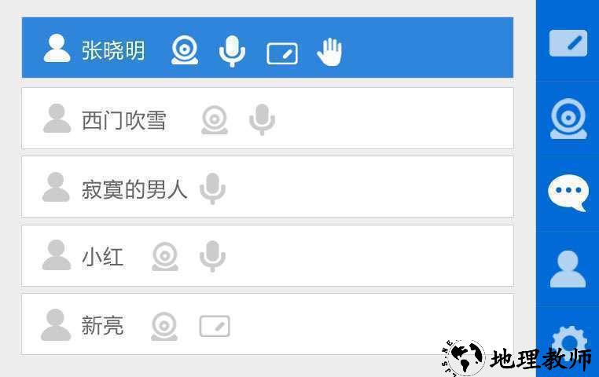
Task: Click 张晓明's whiteboard permission icon
Action: pyautogui.click(x=282, y=54)
